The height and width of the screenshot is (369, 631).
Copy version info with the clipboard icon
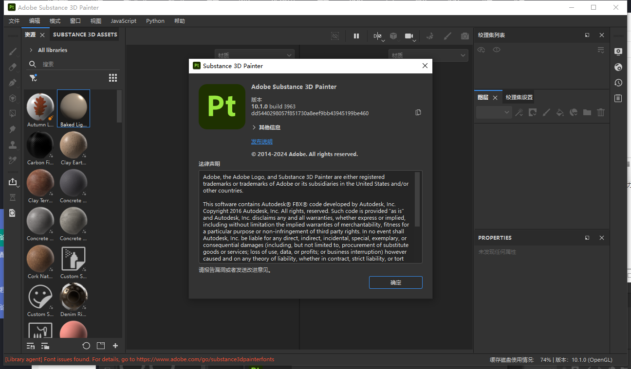click(x=418, y=112)
